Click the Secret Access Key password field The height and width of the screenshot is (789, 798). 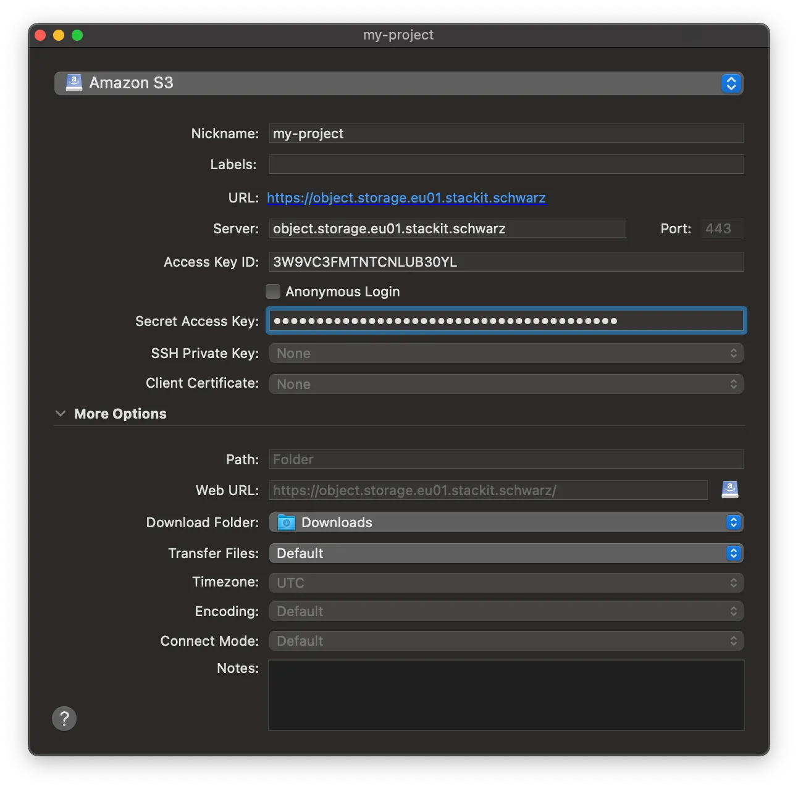505,321
